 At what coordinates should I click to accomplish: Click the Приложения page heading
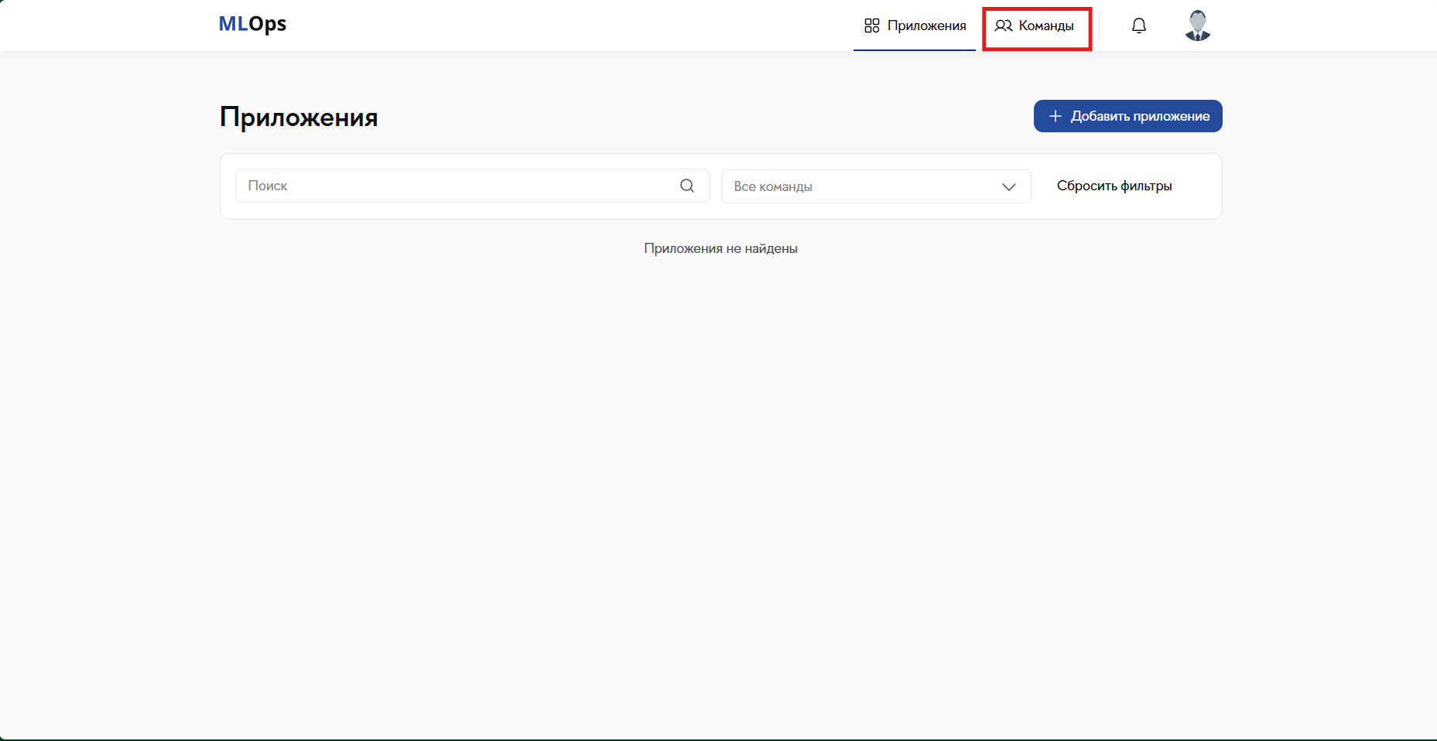tap(299, 117)
